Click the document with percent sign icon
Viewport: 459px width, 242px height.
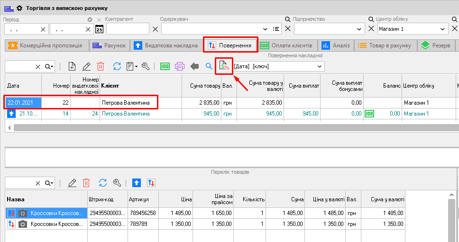coord(224,66)
